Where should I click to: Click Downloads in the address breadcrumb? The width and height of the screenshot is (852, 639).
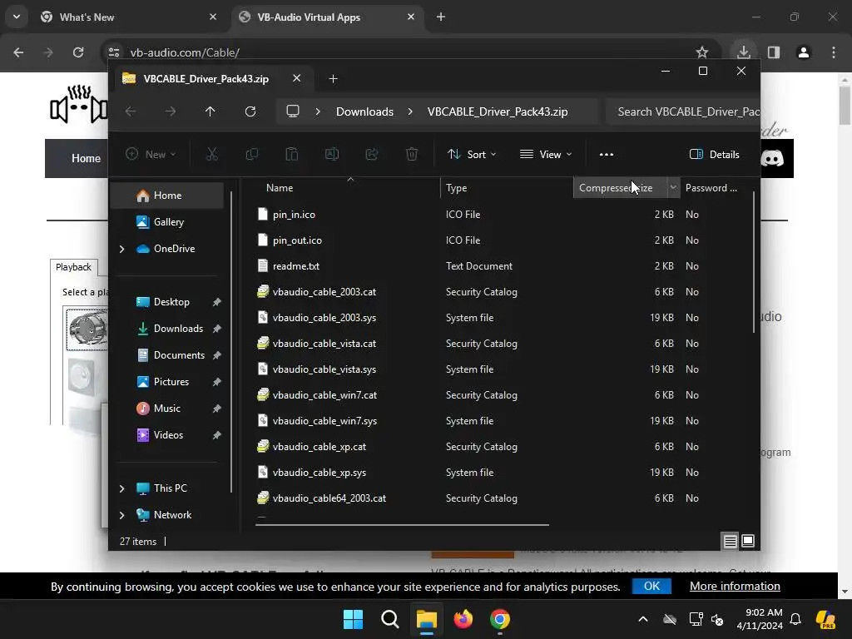coord(364,111)
